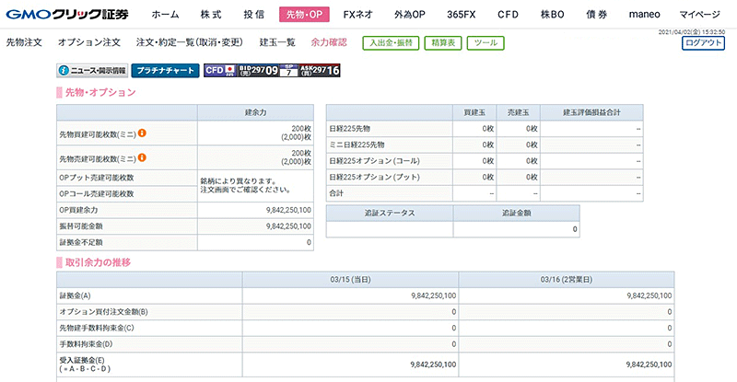Open the 先物注文 tab

coord(25,43)
